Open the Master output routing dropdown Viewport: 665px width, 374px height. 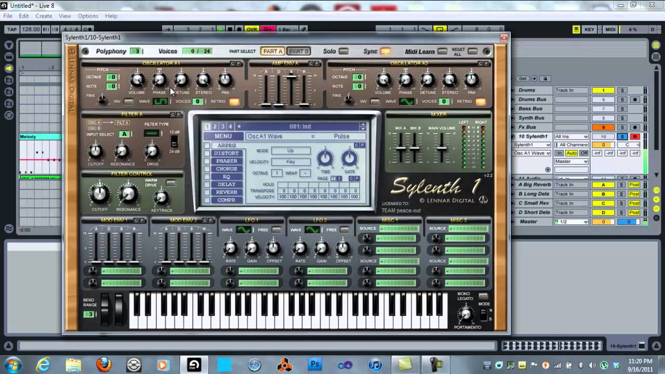(571, 162)
